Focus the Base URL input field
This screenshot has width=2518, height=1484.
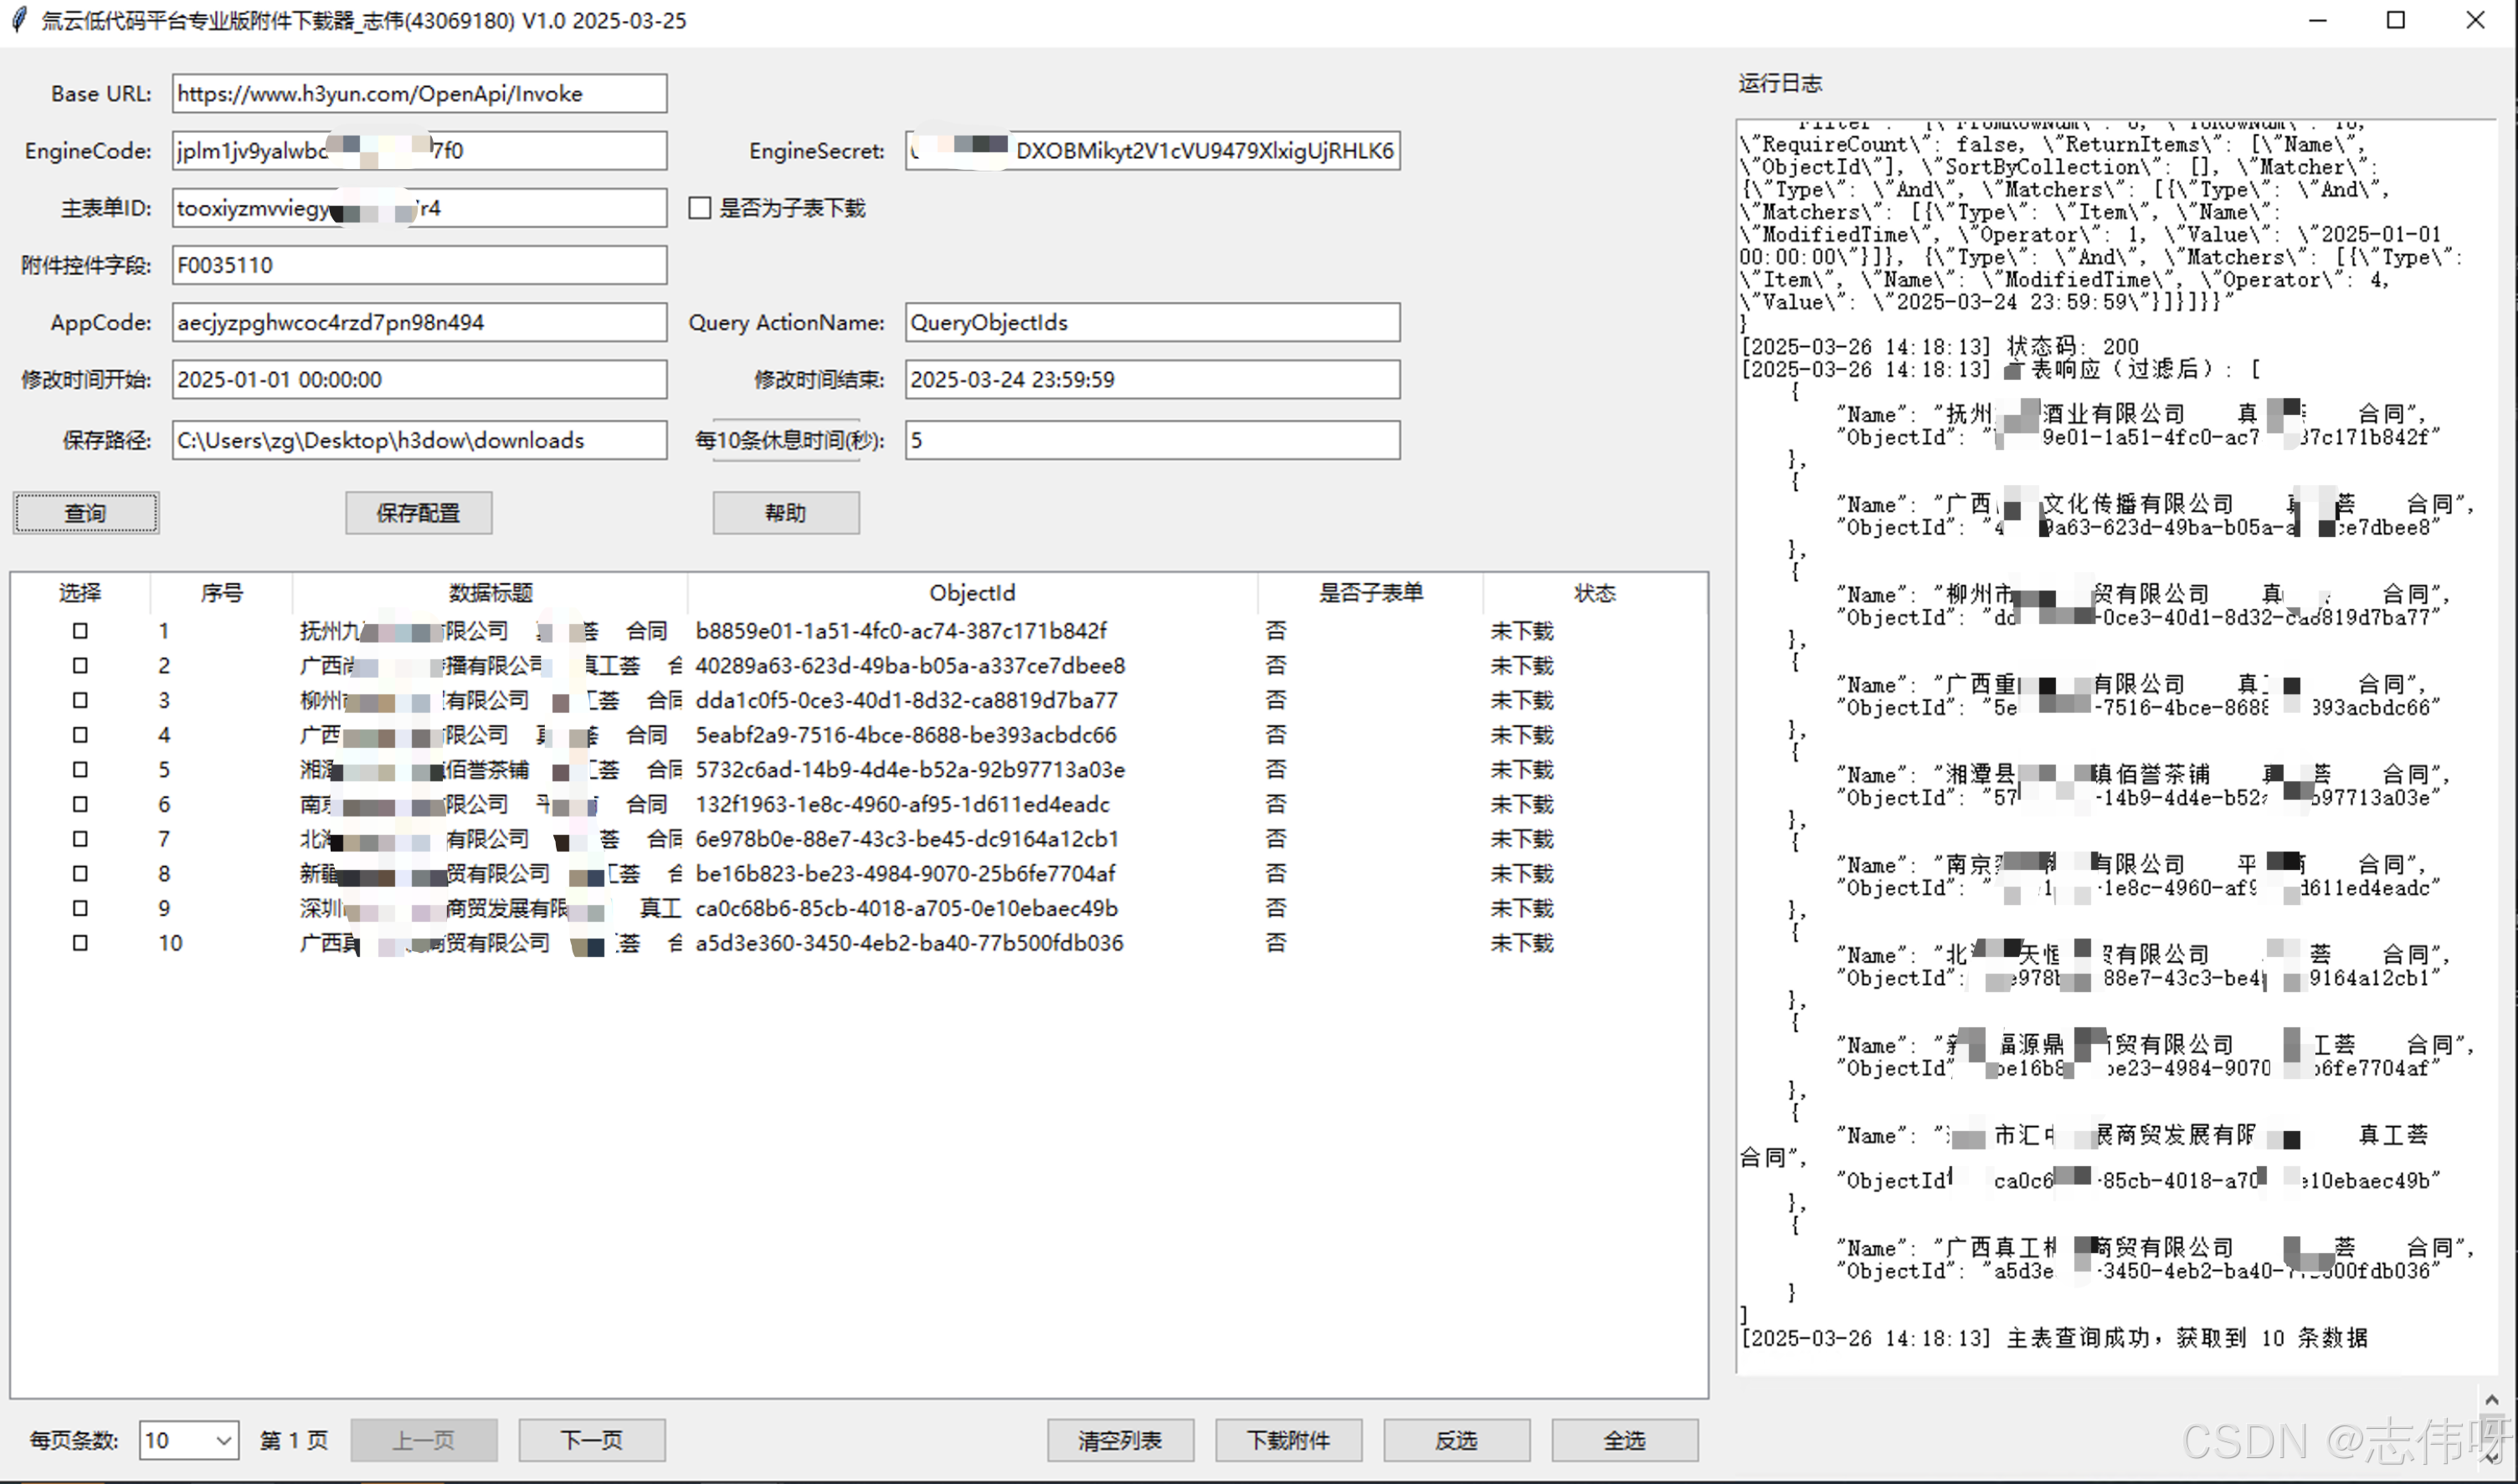[x=419, y=94]
